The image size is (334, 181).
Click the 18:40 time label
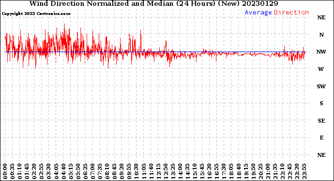[239, 171]
